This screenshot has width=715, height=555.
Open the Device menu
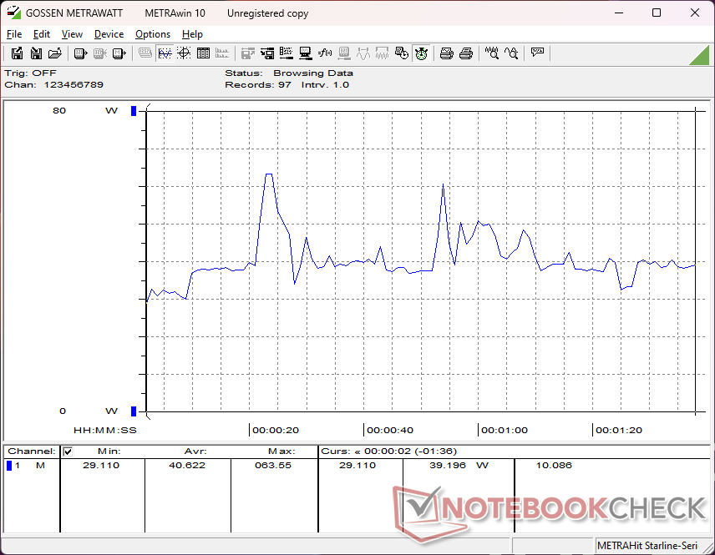point(109,34)
